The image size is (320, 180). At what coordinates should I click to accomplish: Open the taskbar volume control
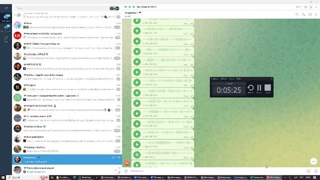pyautogui.click(x=296, y=177)
